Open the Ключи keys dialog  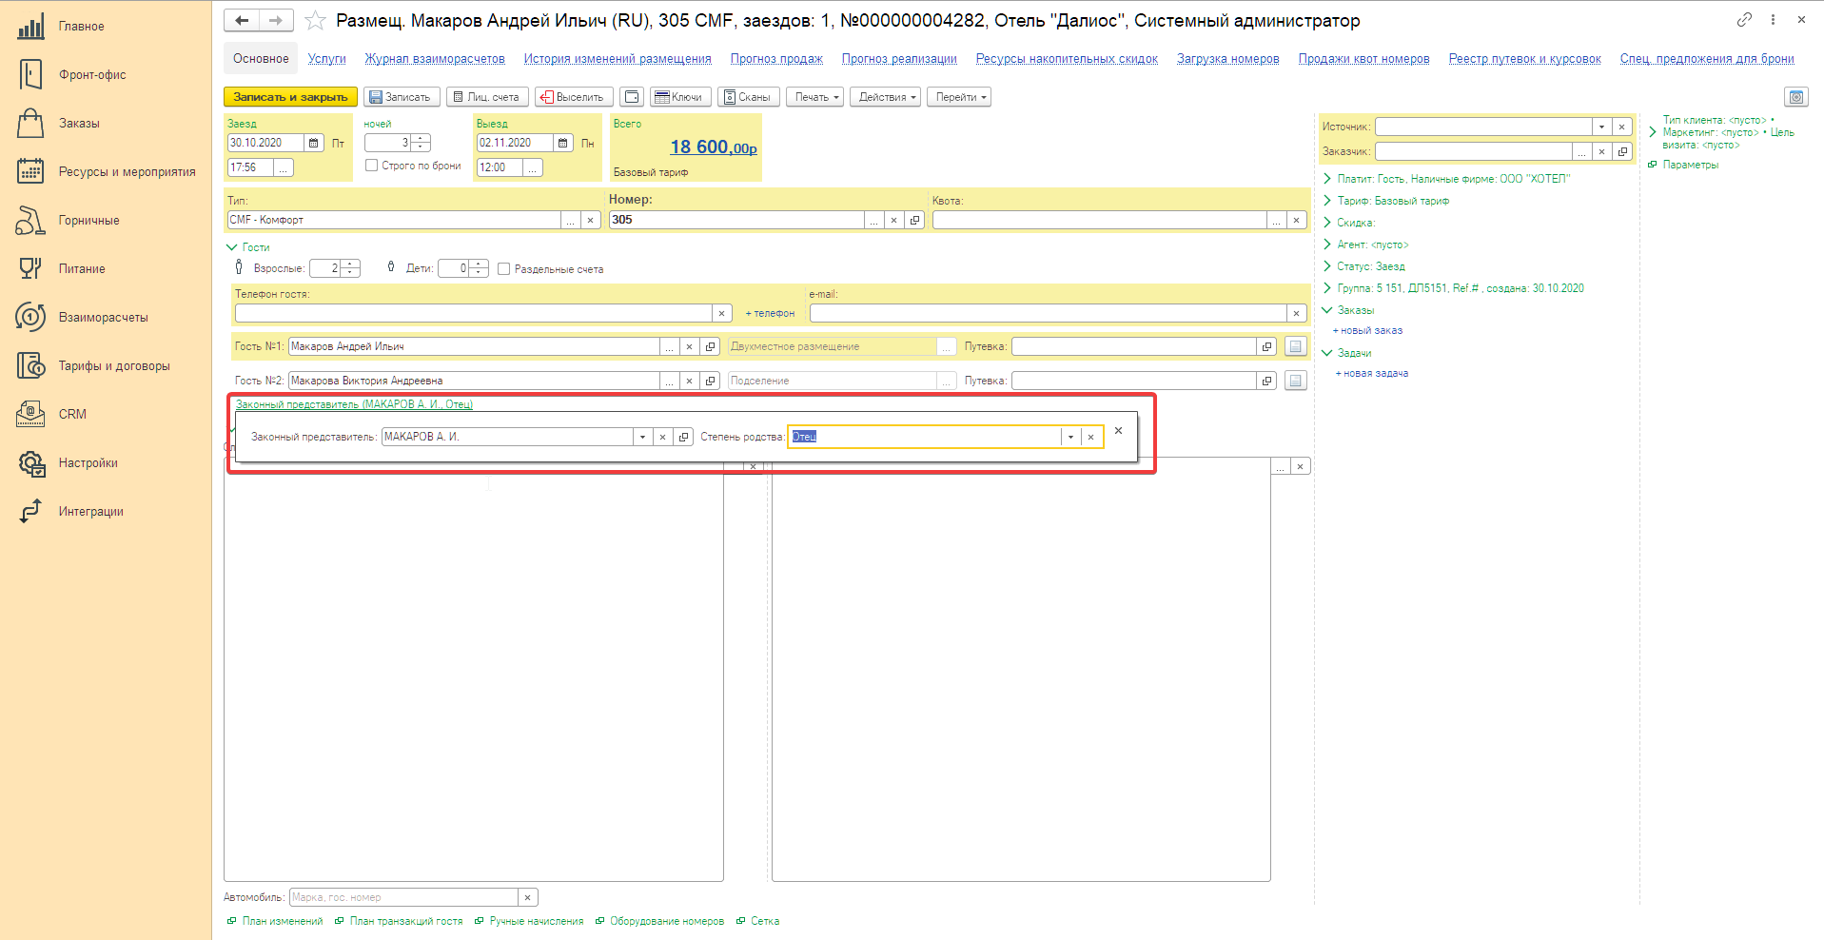pyautogui.click(x=680, y=97)
